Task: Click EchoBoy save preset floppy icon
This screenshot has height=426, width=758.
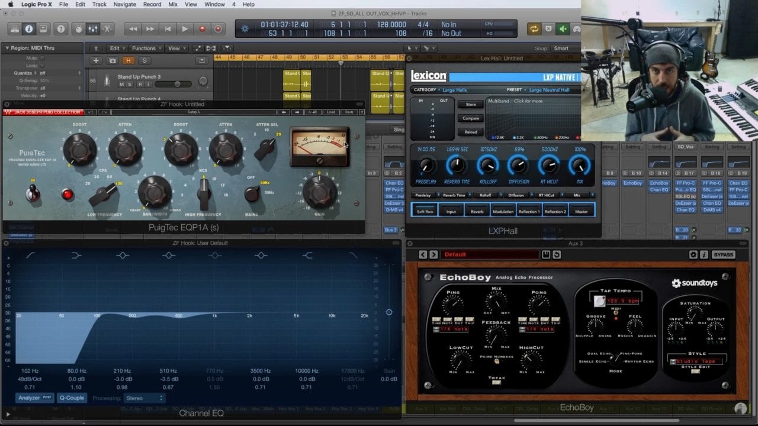Action: [x=546, y=254]
